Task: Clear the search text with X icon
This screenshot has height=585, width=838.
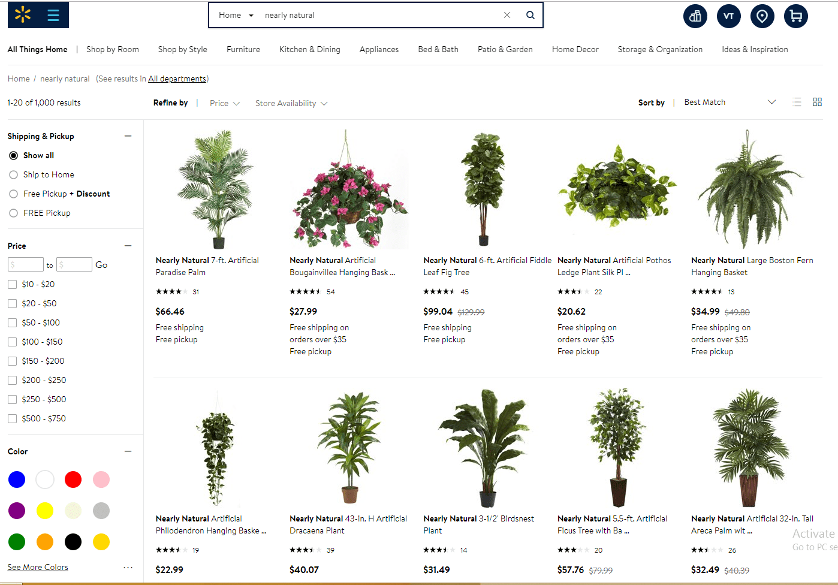Action: click(507, 15)
